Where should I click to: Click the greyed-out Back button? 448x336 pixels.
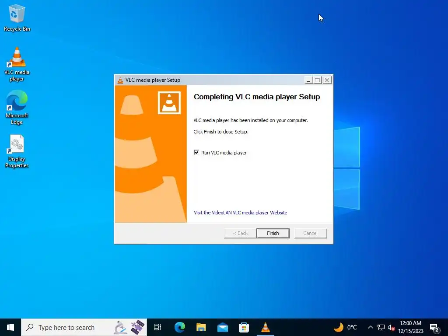pos(240,233)
